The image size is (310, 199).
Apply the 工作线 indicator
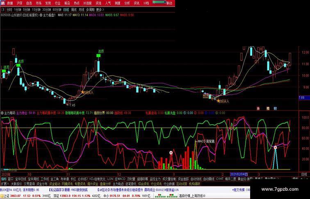tap(45, 179)
